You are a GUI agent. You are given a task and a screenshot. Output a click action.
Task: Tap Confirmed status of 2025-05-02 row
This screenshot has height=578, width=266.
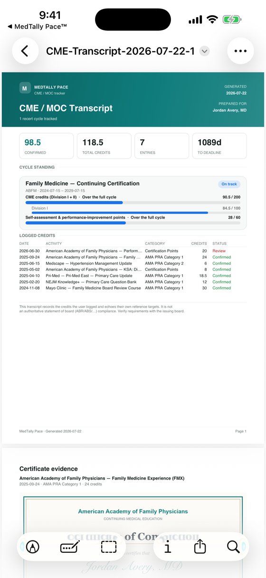221,270
